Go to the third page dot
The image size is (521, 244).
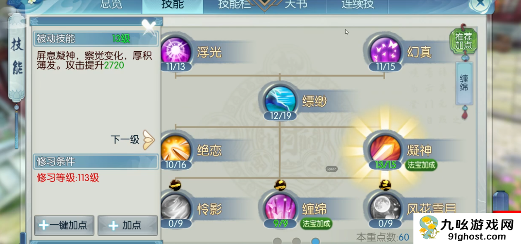click(x=315, y=241)
